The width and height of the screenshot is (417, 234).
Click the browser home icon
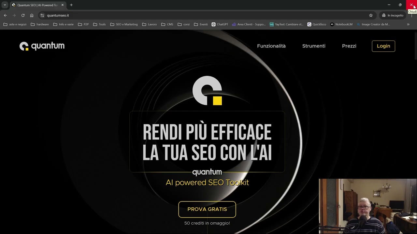coord(32,15)
